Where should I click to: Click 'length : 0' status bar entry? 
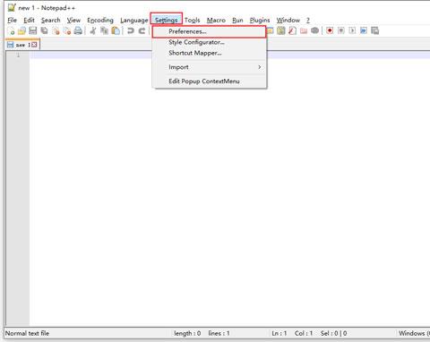pos(187,333)
